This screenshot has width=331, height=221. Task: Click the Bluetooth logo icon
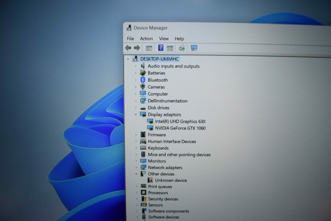pyautogui.click(x=143, y=80)
